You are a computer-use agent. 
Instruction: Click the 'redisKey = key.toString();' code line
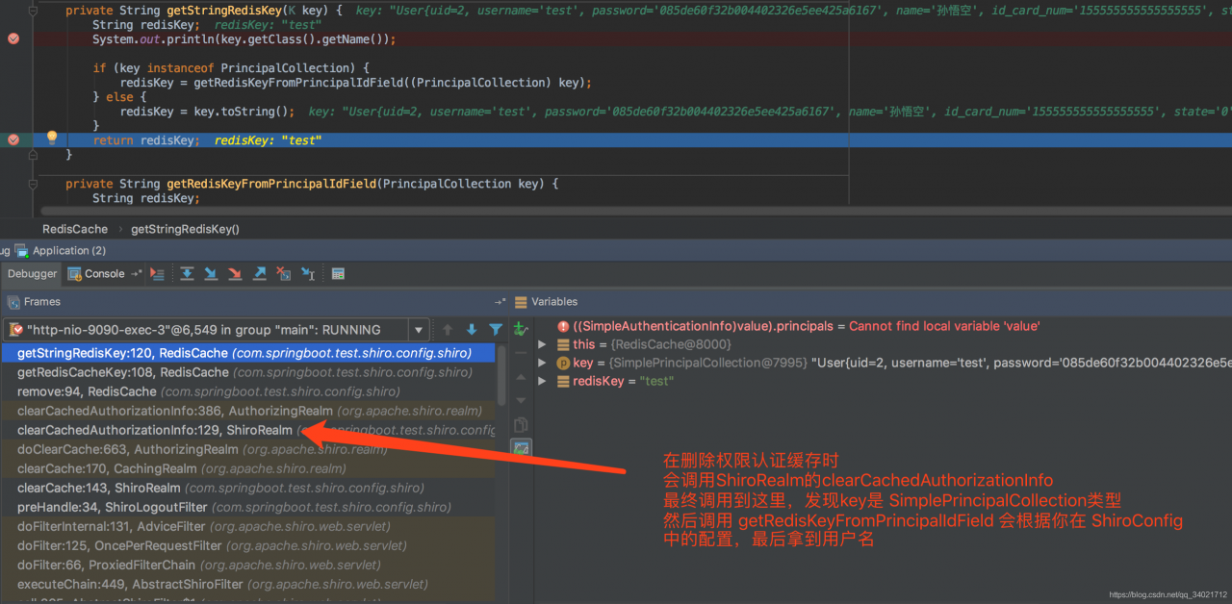tap(207, 112)
